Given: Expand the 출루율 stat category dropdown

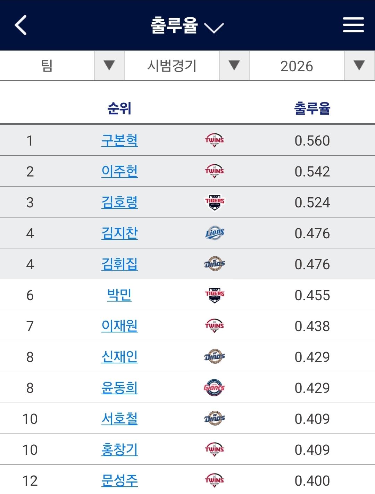Looking at the screenshot, I should click(x=187, y=26).
